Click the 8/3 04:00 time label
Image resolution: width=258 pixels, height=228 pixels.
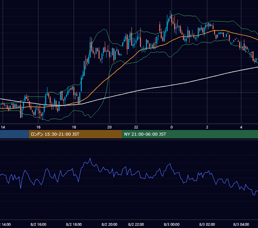241,224
